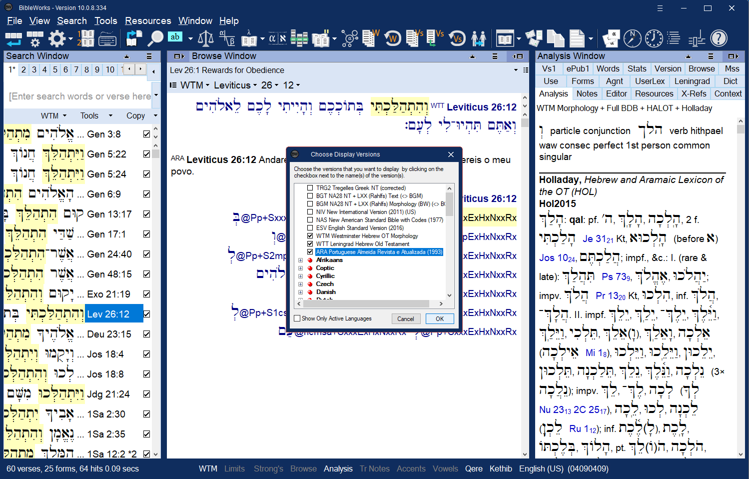Expand the Czech language versions

pyautogui.click(x=300, y=284)
